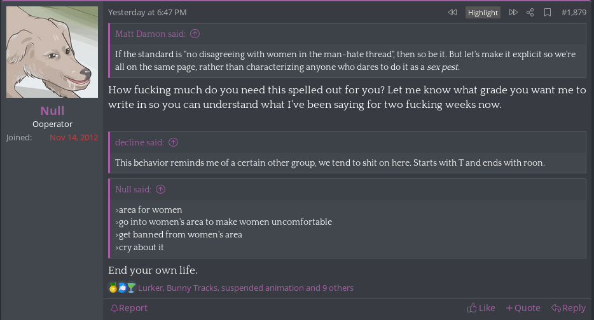This screenshot has width=594, height=320.
Task: Click the cocktail glass reaction icon
Action: point(131,288)
